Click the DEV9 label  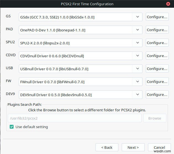coord(10,94)
